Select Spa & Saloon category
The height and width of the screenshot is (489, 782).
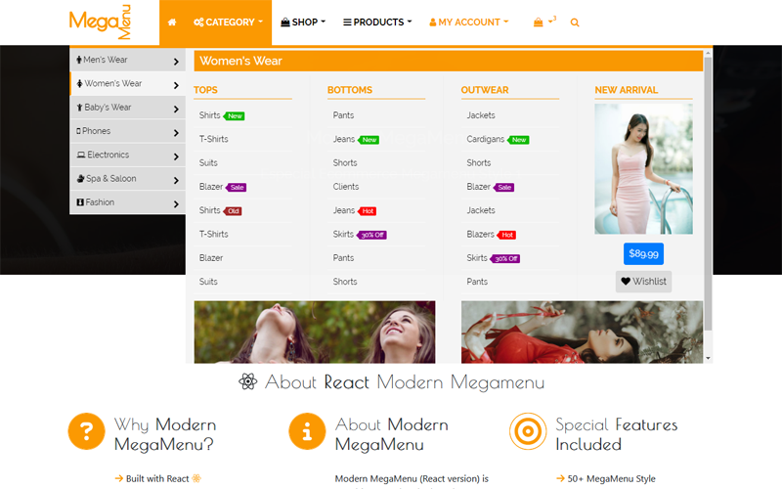[x=128, y=179]
